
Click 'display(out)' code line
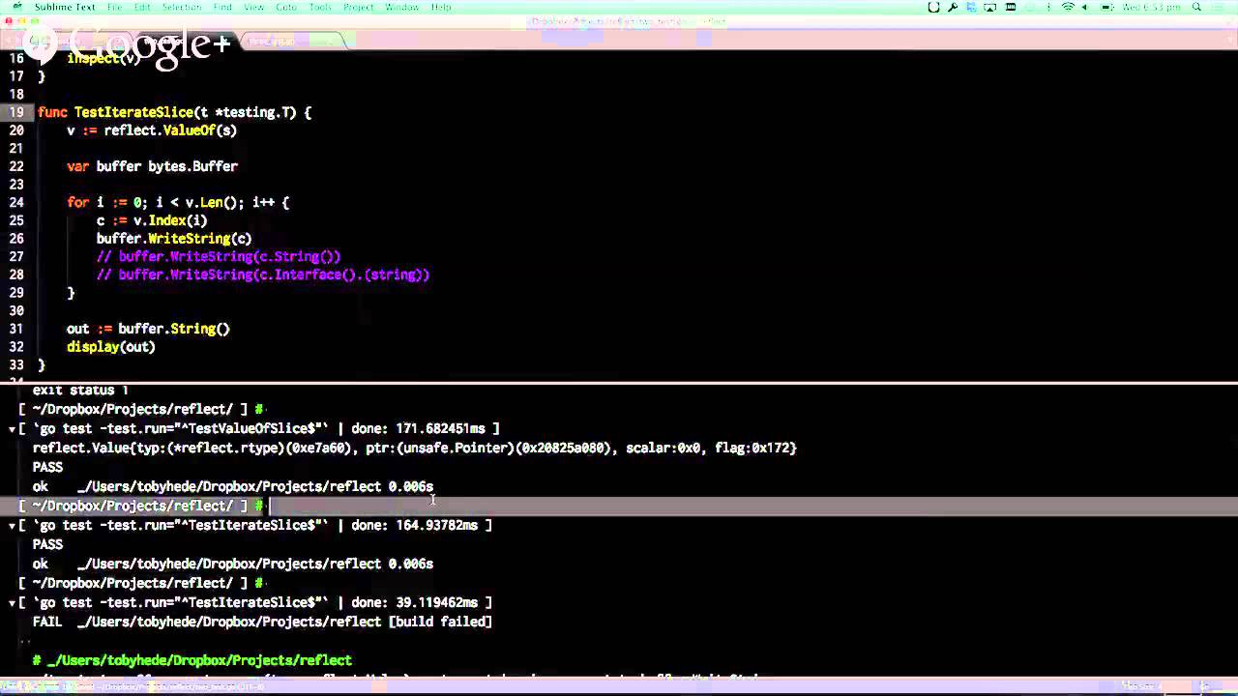pos(111,347)
